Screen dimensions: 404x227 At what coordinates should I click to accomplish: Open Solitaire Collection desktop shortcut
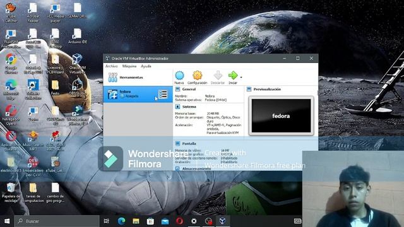(x=33, y=90)
